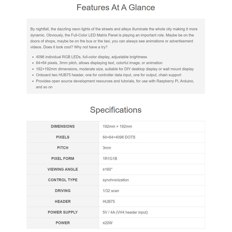This screenshot has height=232, width=232.
Task: Click the 192×192mm dimensions bullet
Action: click(115, 69)
